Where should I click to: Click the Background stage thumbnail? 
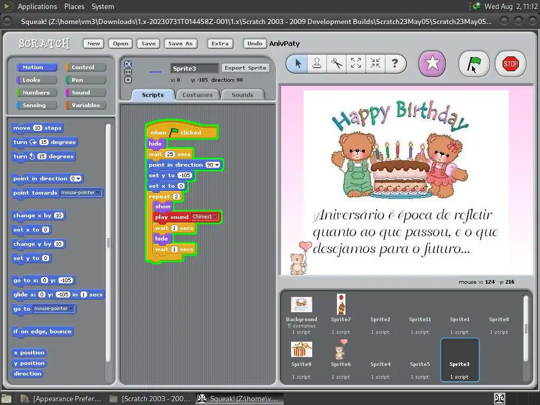pyautogui.click(x=301, y=305)
